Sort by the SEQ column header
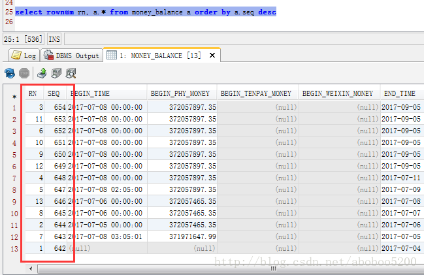The width and height of the screenshot is (424, 275). (x=55, y=93)
